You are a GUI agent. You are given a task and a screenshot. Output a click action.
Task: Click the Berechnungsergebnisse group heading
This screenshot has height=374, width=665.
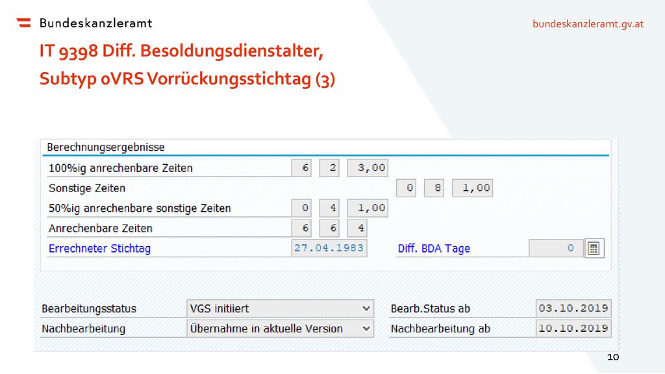click(x=106, y=147)
